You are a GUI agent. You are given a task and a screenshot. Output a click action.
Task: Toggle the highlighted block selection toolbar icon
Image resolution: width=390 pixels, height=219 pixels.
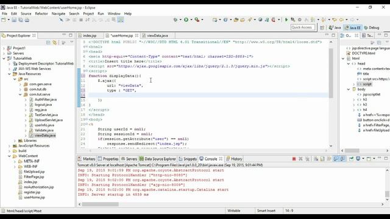[121, 19]
